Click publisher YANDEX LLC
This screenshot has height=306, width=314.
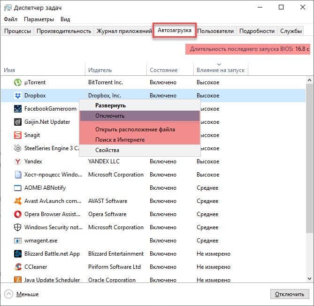click(x=104, y=161)
